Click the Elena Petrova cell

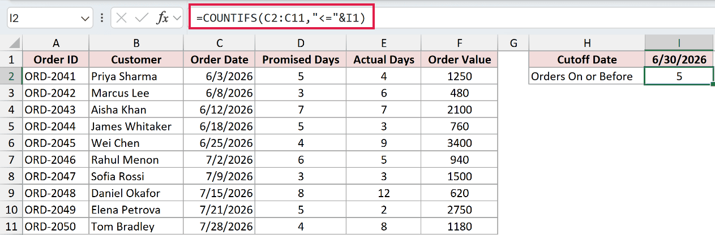tap(136, 210)
